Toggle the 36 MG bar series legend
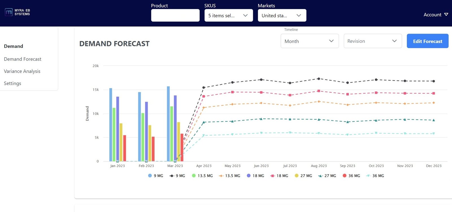This screenshot has width=452, height=212. [351, 176]
